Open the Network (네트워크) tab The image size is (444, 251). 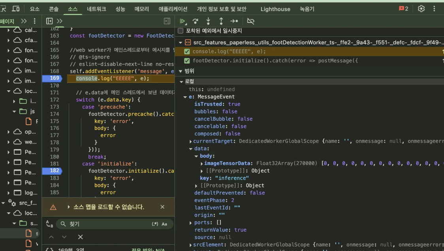pos(96,9)
